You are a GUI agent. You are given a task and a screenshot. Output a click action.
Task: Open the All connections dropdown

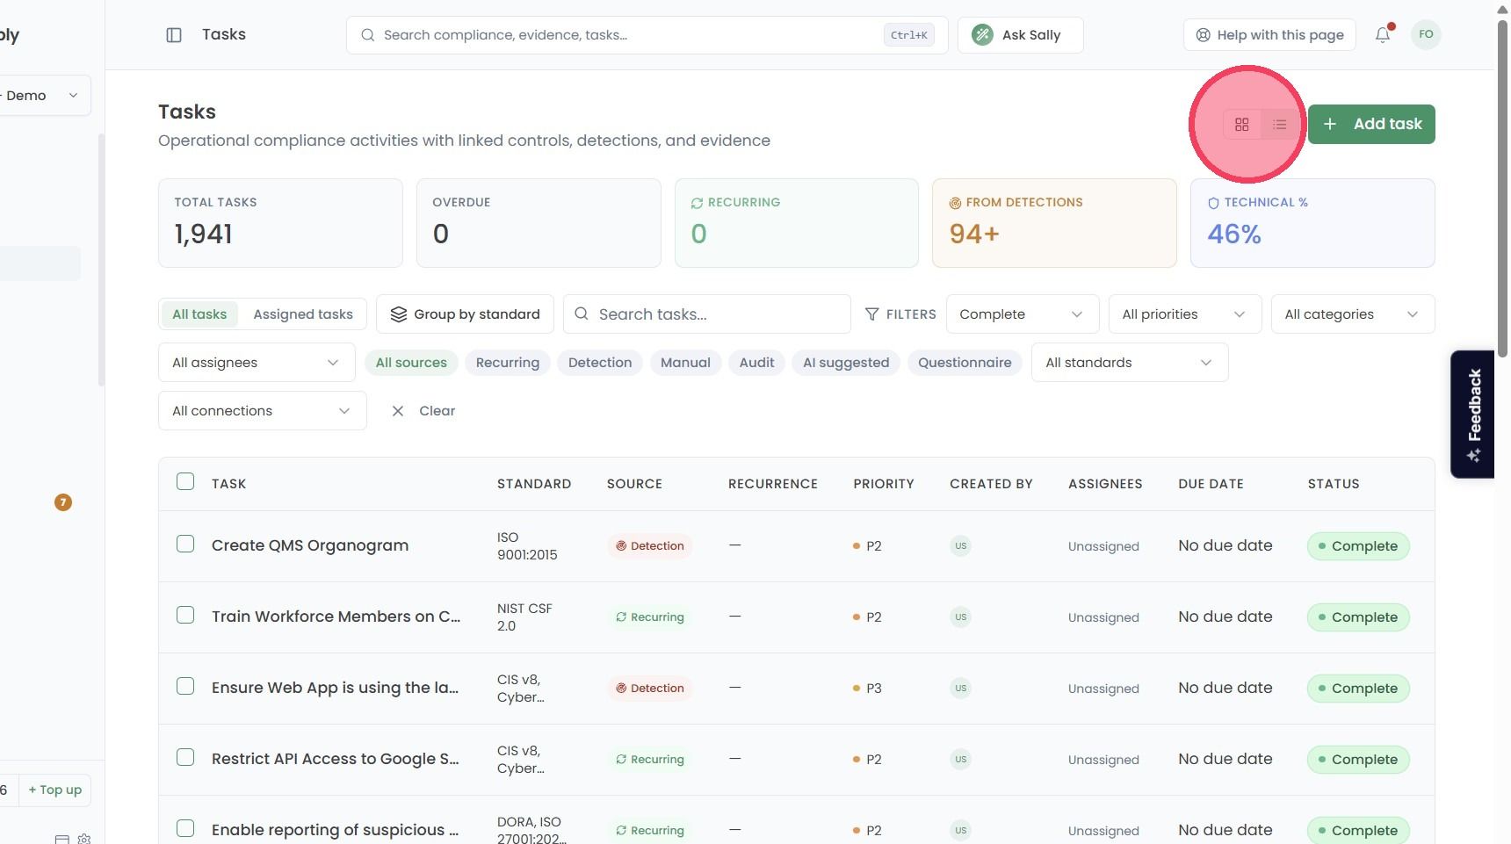[x=263, y=411]
